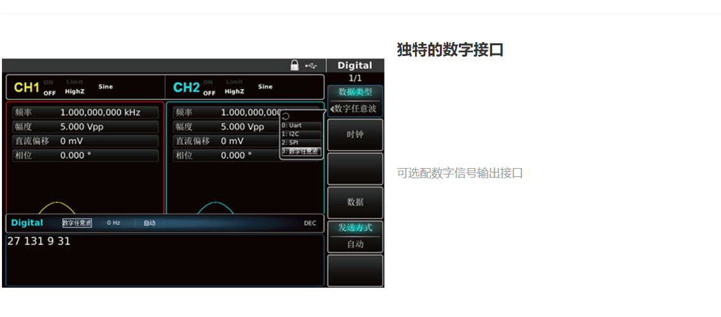Click the cyan Digital label in status bar

click(27, 223)
